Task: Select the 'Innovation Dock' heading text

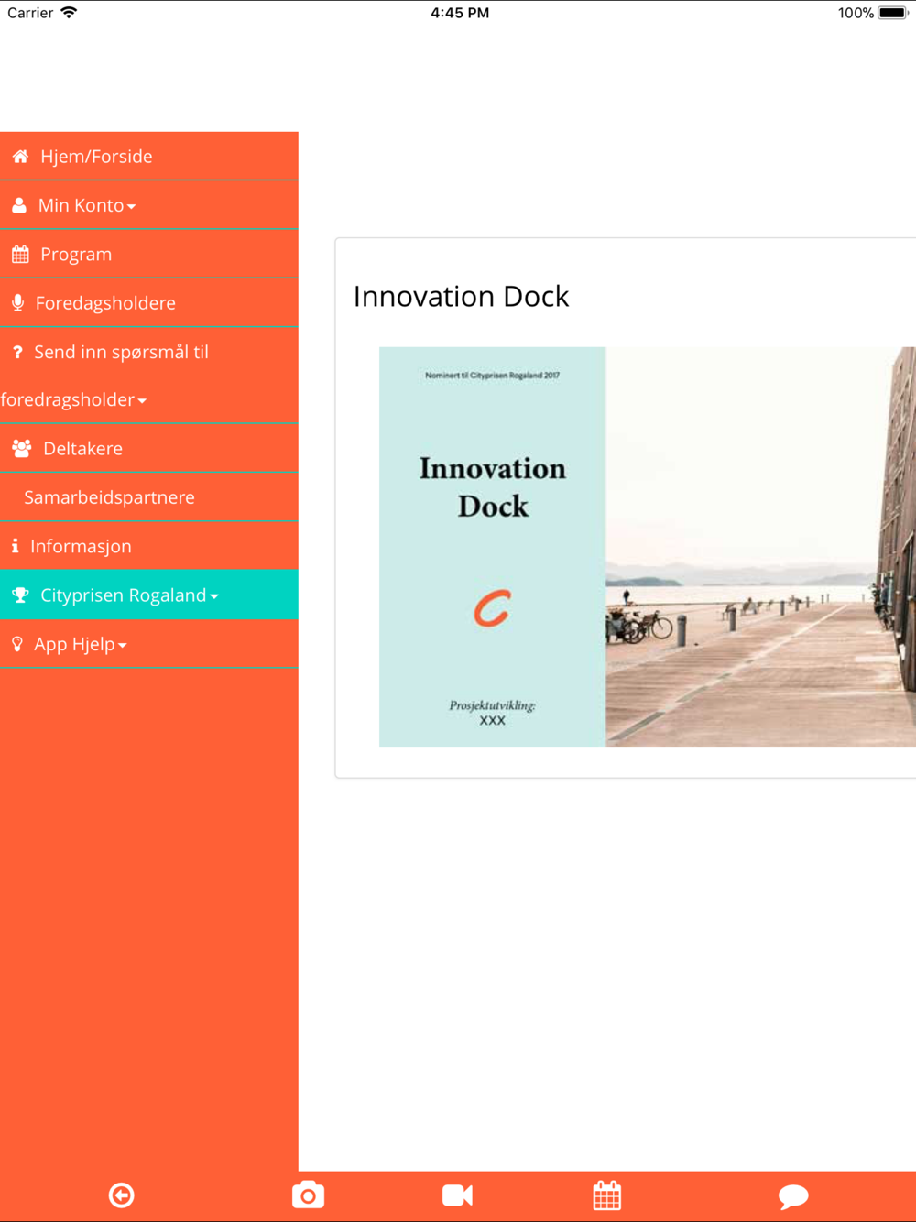Action: click(461, 296)
